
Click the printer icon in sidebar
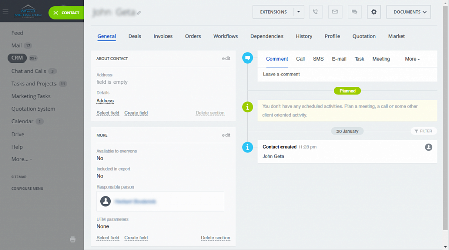click(x=73, y=239)
